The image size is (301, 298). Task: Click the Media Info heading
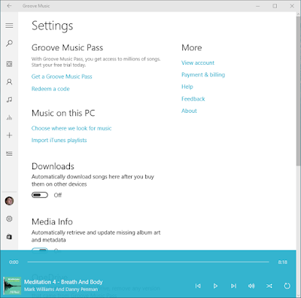[52, 222]
